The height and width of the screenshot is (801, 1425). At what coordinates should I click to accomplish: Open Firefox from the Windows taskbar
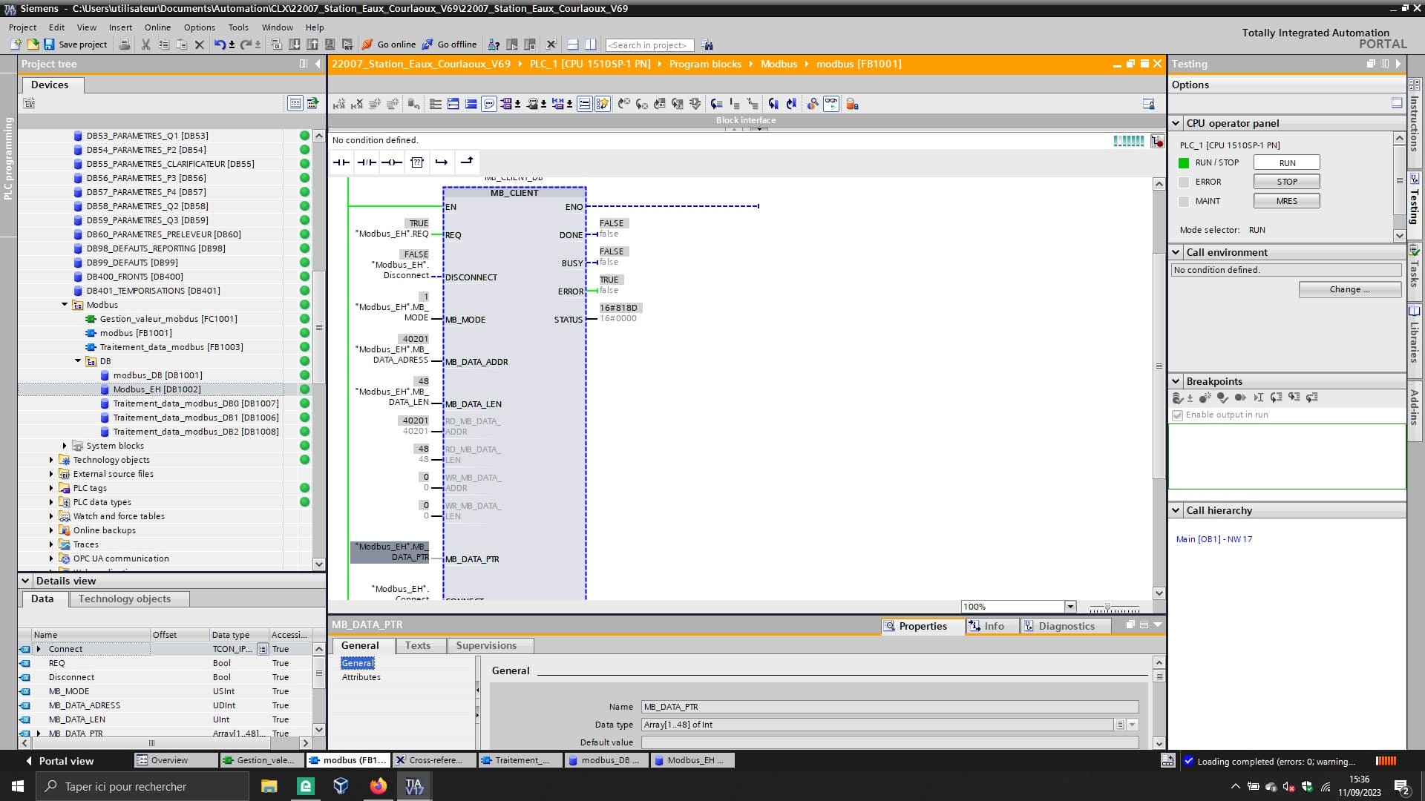(x=379, y=786)
